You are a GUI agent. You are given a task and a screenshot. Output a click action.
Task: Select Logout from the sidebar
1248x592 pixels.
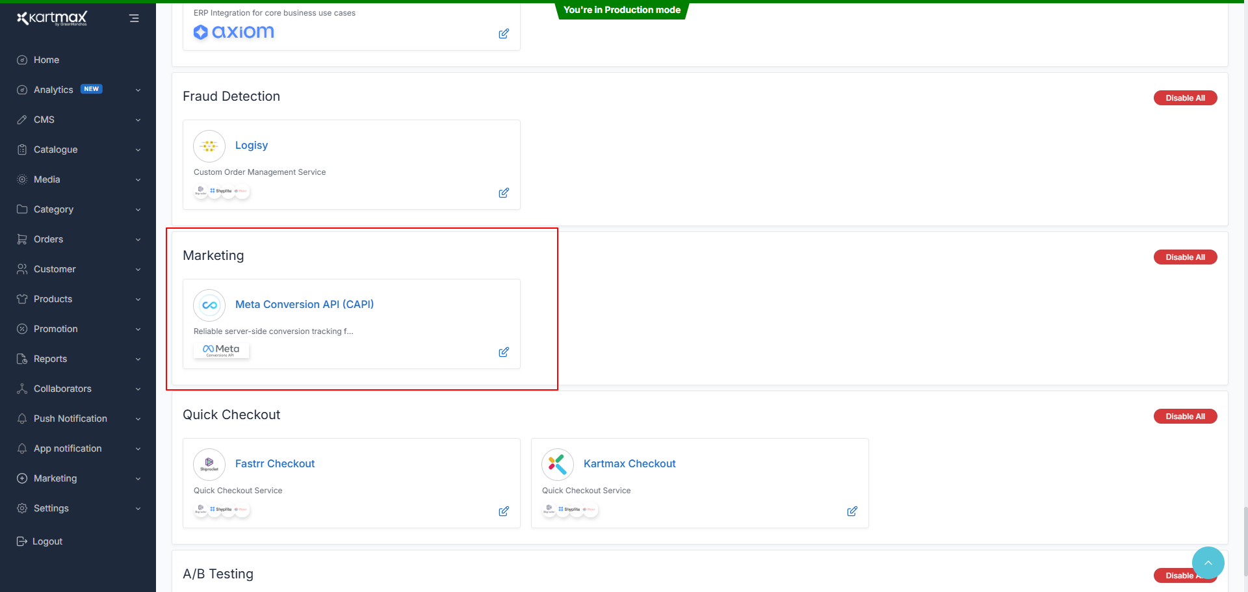pos(47,541)
